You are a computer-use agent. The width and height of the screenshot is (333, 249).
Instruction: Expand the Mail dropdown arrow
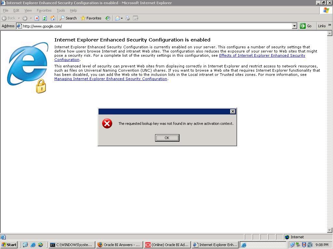[122, 18]
